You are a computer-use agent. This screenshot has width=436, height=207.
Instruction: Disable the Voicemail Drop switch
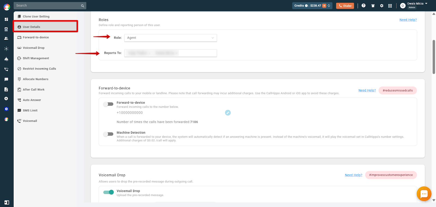[108, 192]
